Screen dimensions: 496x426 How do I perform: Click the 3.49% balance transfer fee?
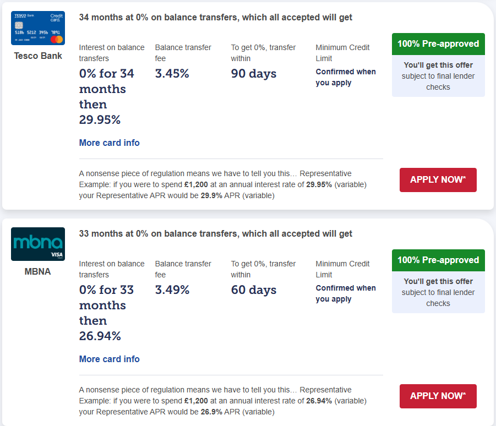[172, 290]
